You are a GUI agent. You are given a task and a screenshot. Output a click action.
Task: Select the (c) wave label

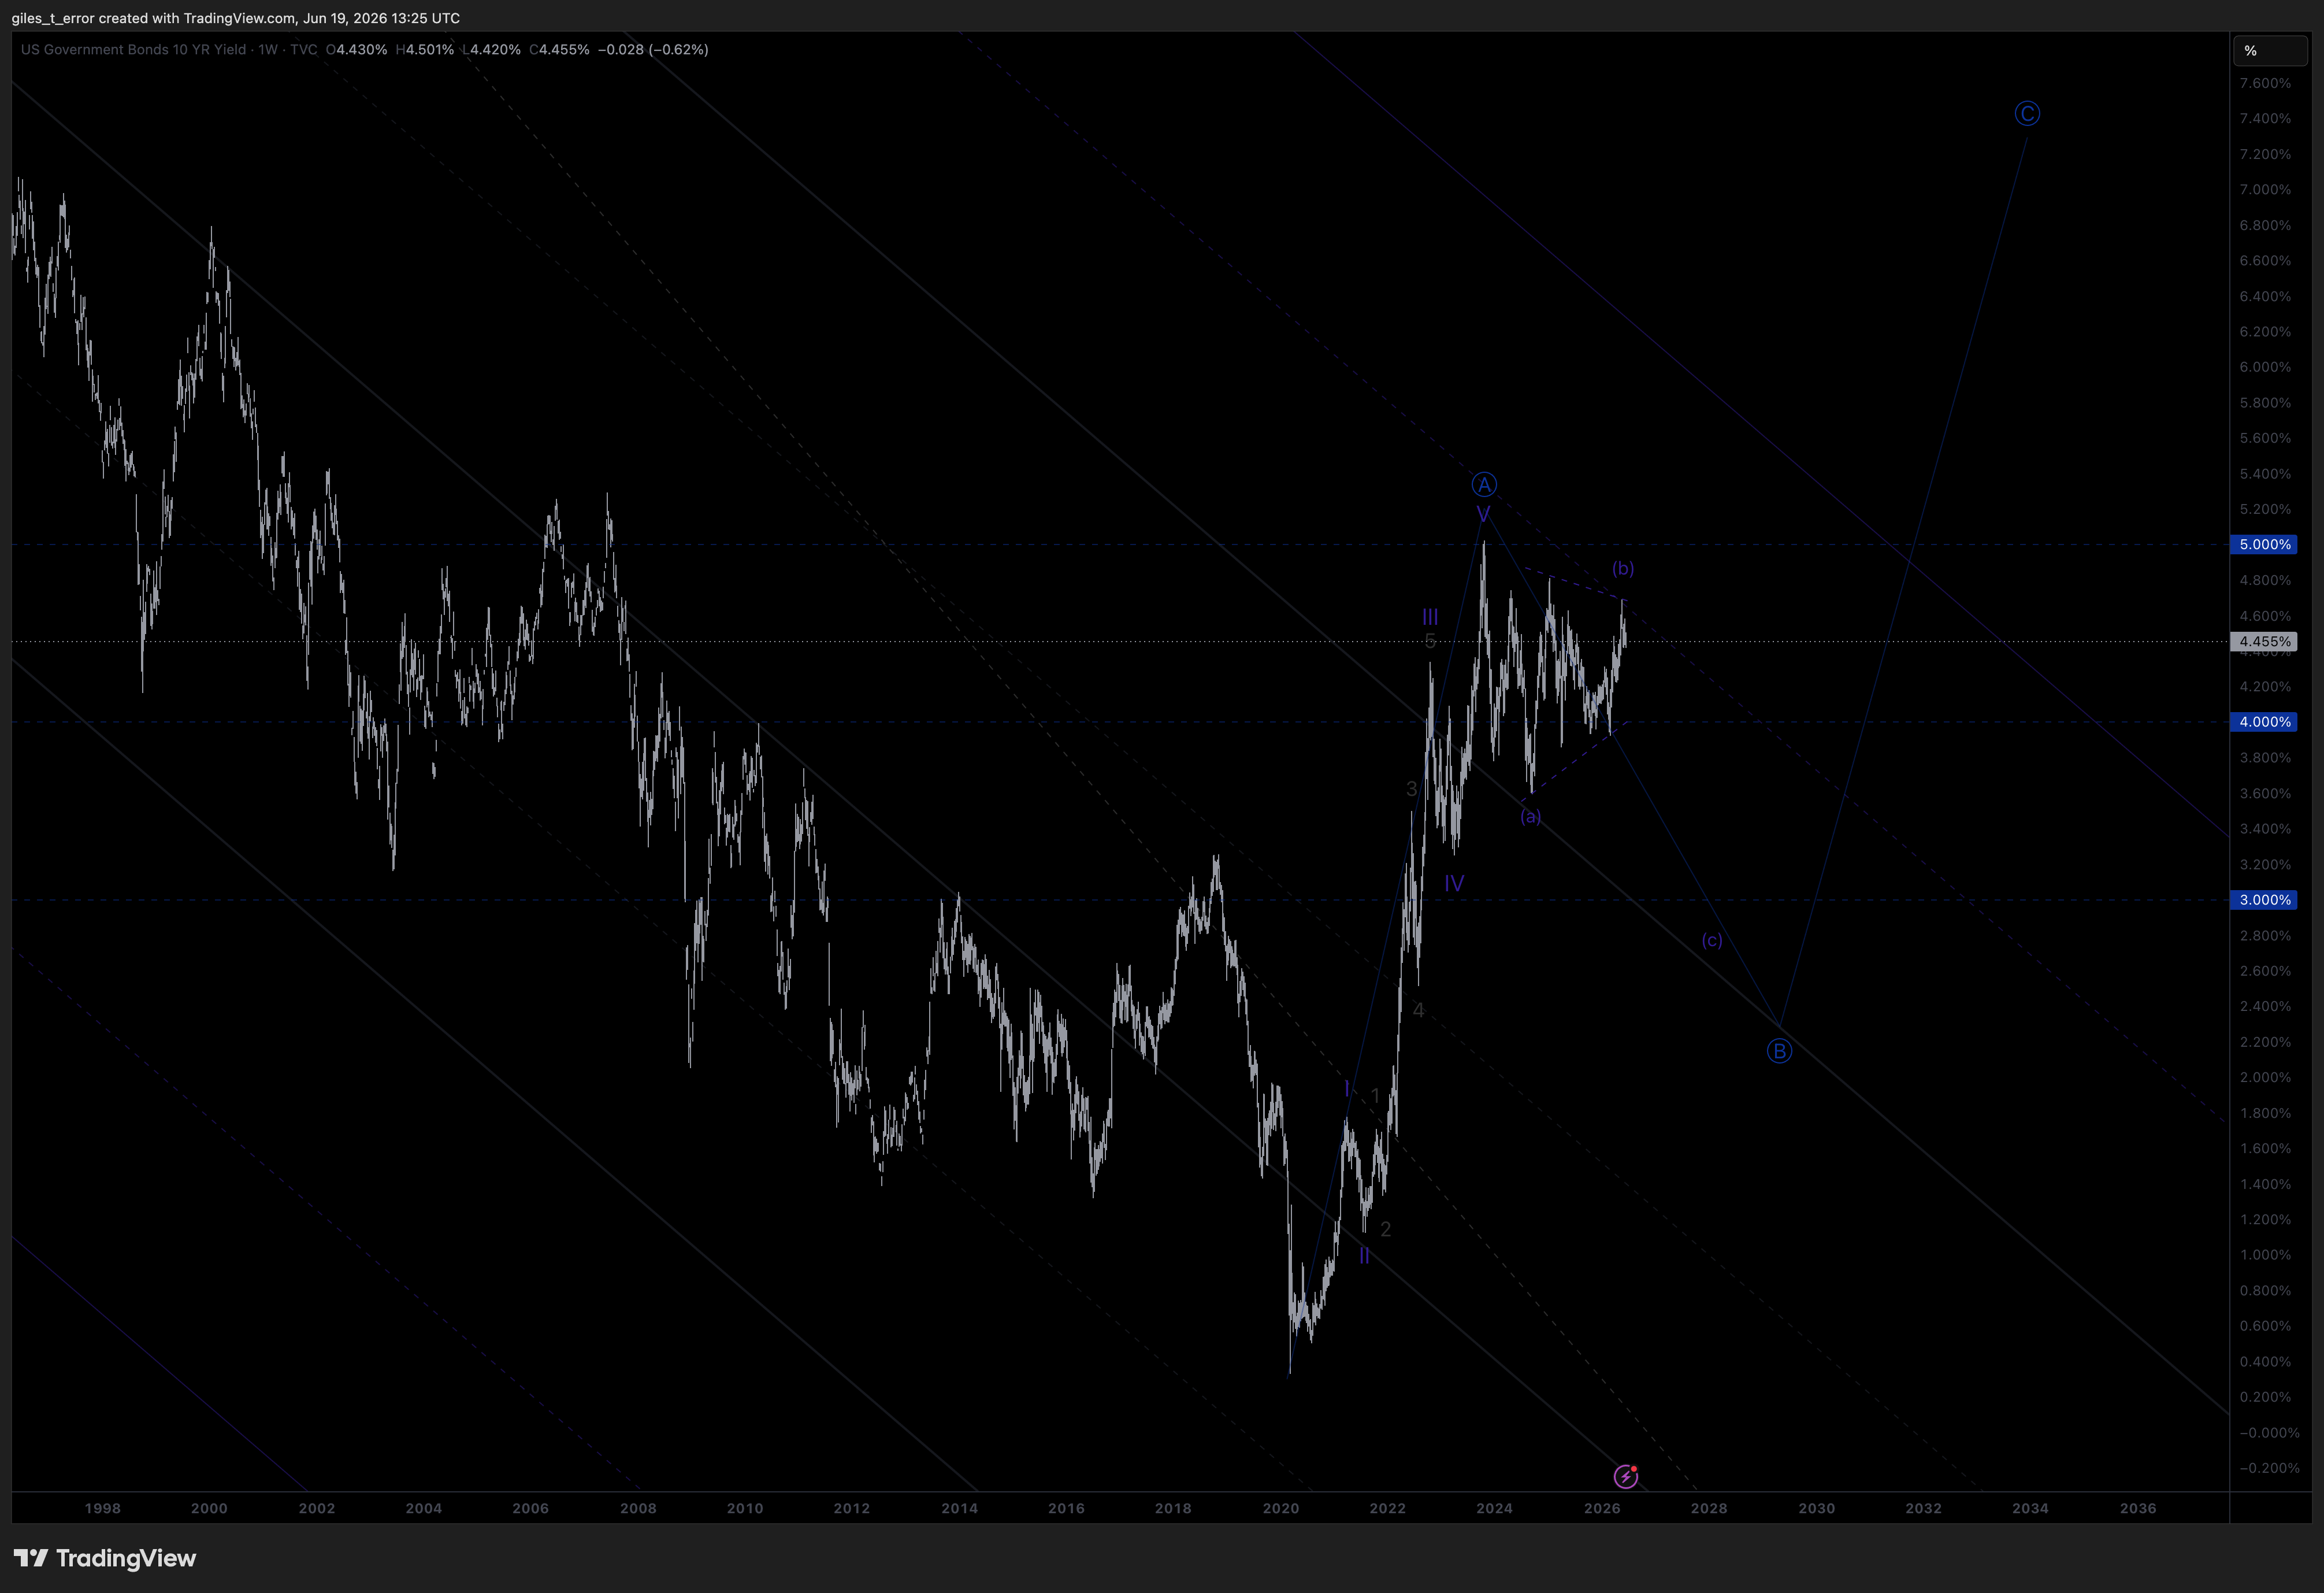(x=1712, y=940)
